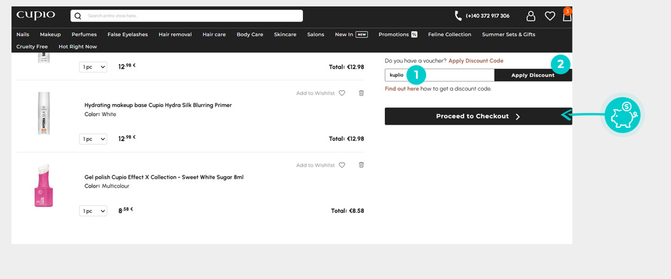The image size is (671, 279).
Task: Click Proceed to Checkout
Action: click(x=478, y=116)
